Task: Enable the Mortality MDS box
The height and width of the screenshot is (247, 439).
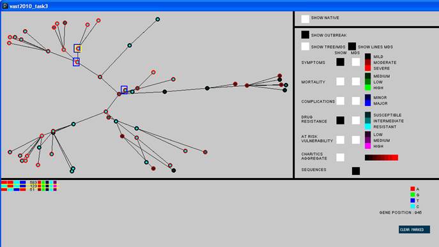Action: (x=356, y=82)
